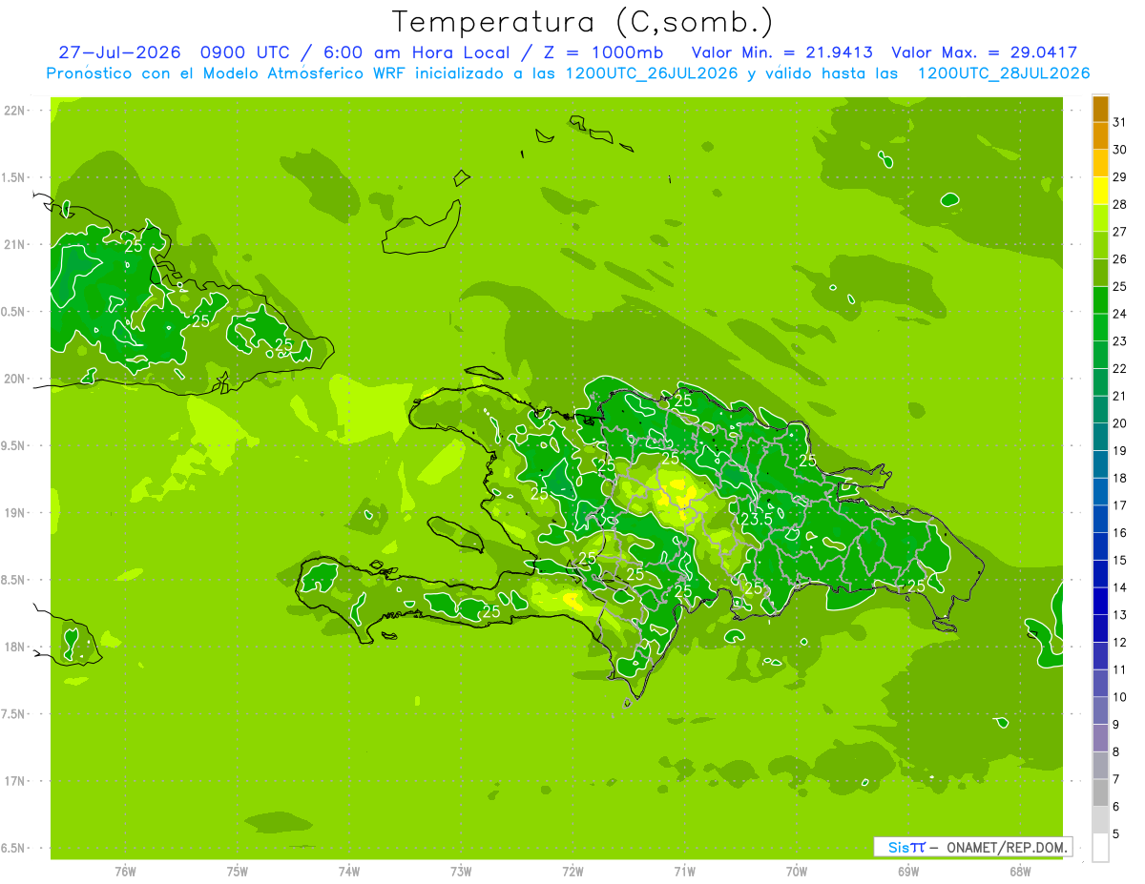Image resolution: width=1145 pixels, height=884 pixels.
Task: Click the "31" value on the color scale
Action: click(1119, 122)
